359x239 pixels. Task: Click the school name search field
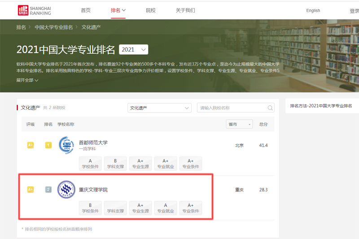231,108
